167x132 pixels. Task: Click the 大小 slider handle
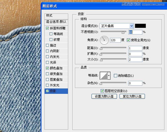(101, 60)
